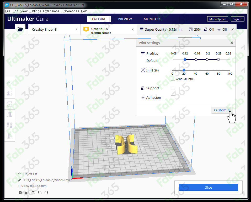
Task: Click the Sign in button
Action: (237, 19)
